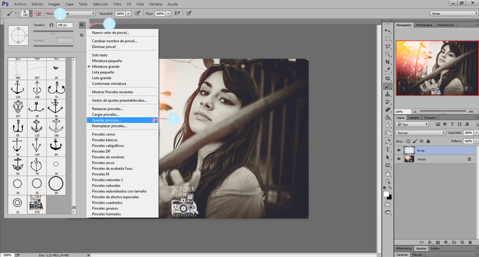Select the Paint Bucket tool
The image size is (479, 257).
point(387,118)
